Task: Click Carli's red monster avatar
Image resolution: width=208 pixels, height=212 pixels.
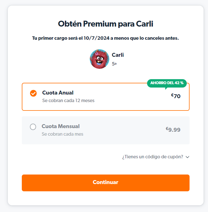Action: click(x=100, y=59)
